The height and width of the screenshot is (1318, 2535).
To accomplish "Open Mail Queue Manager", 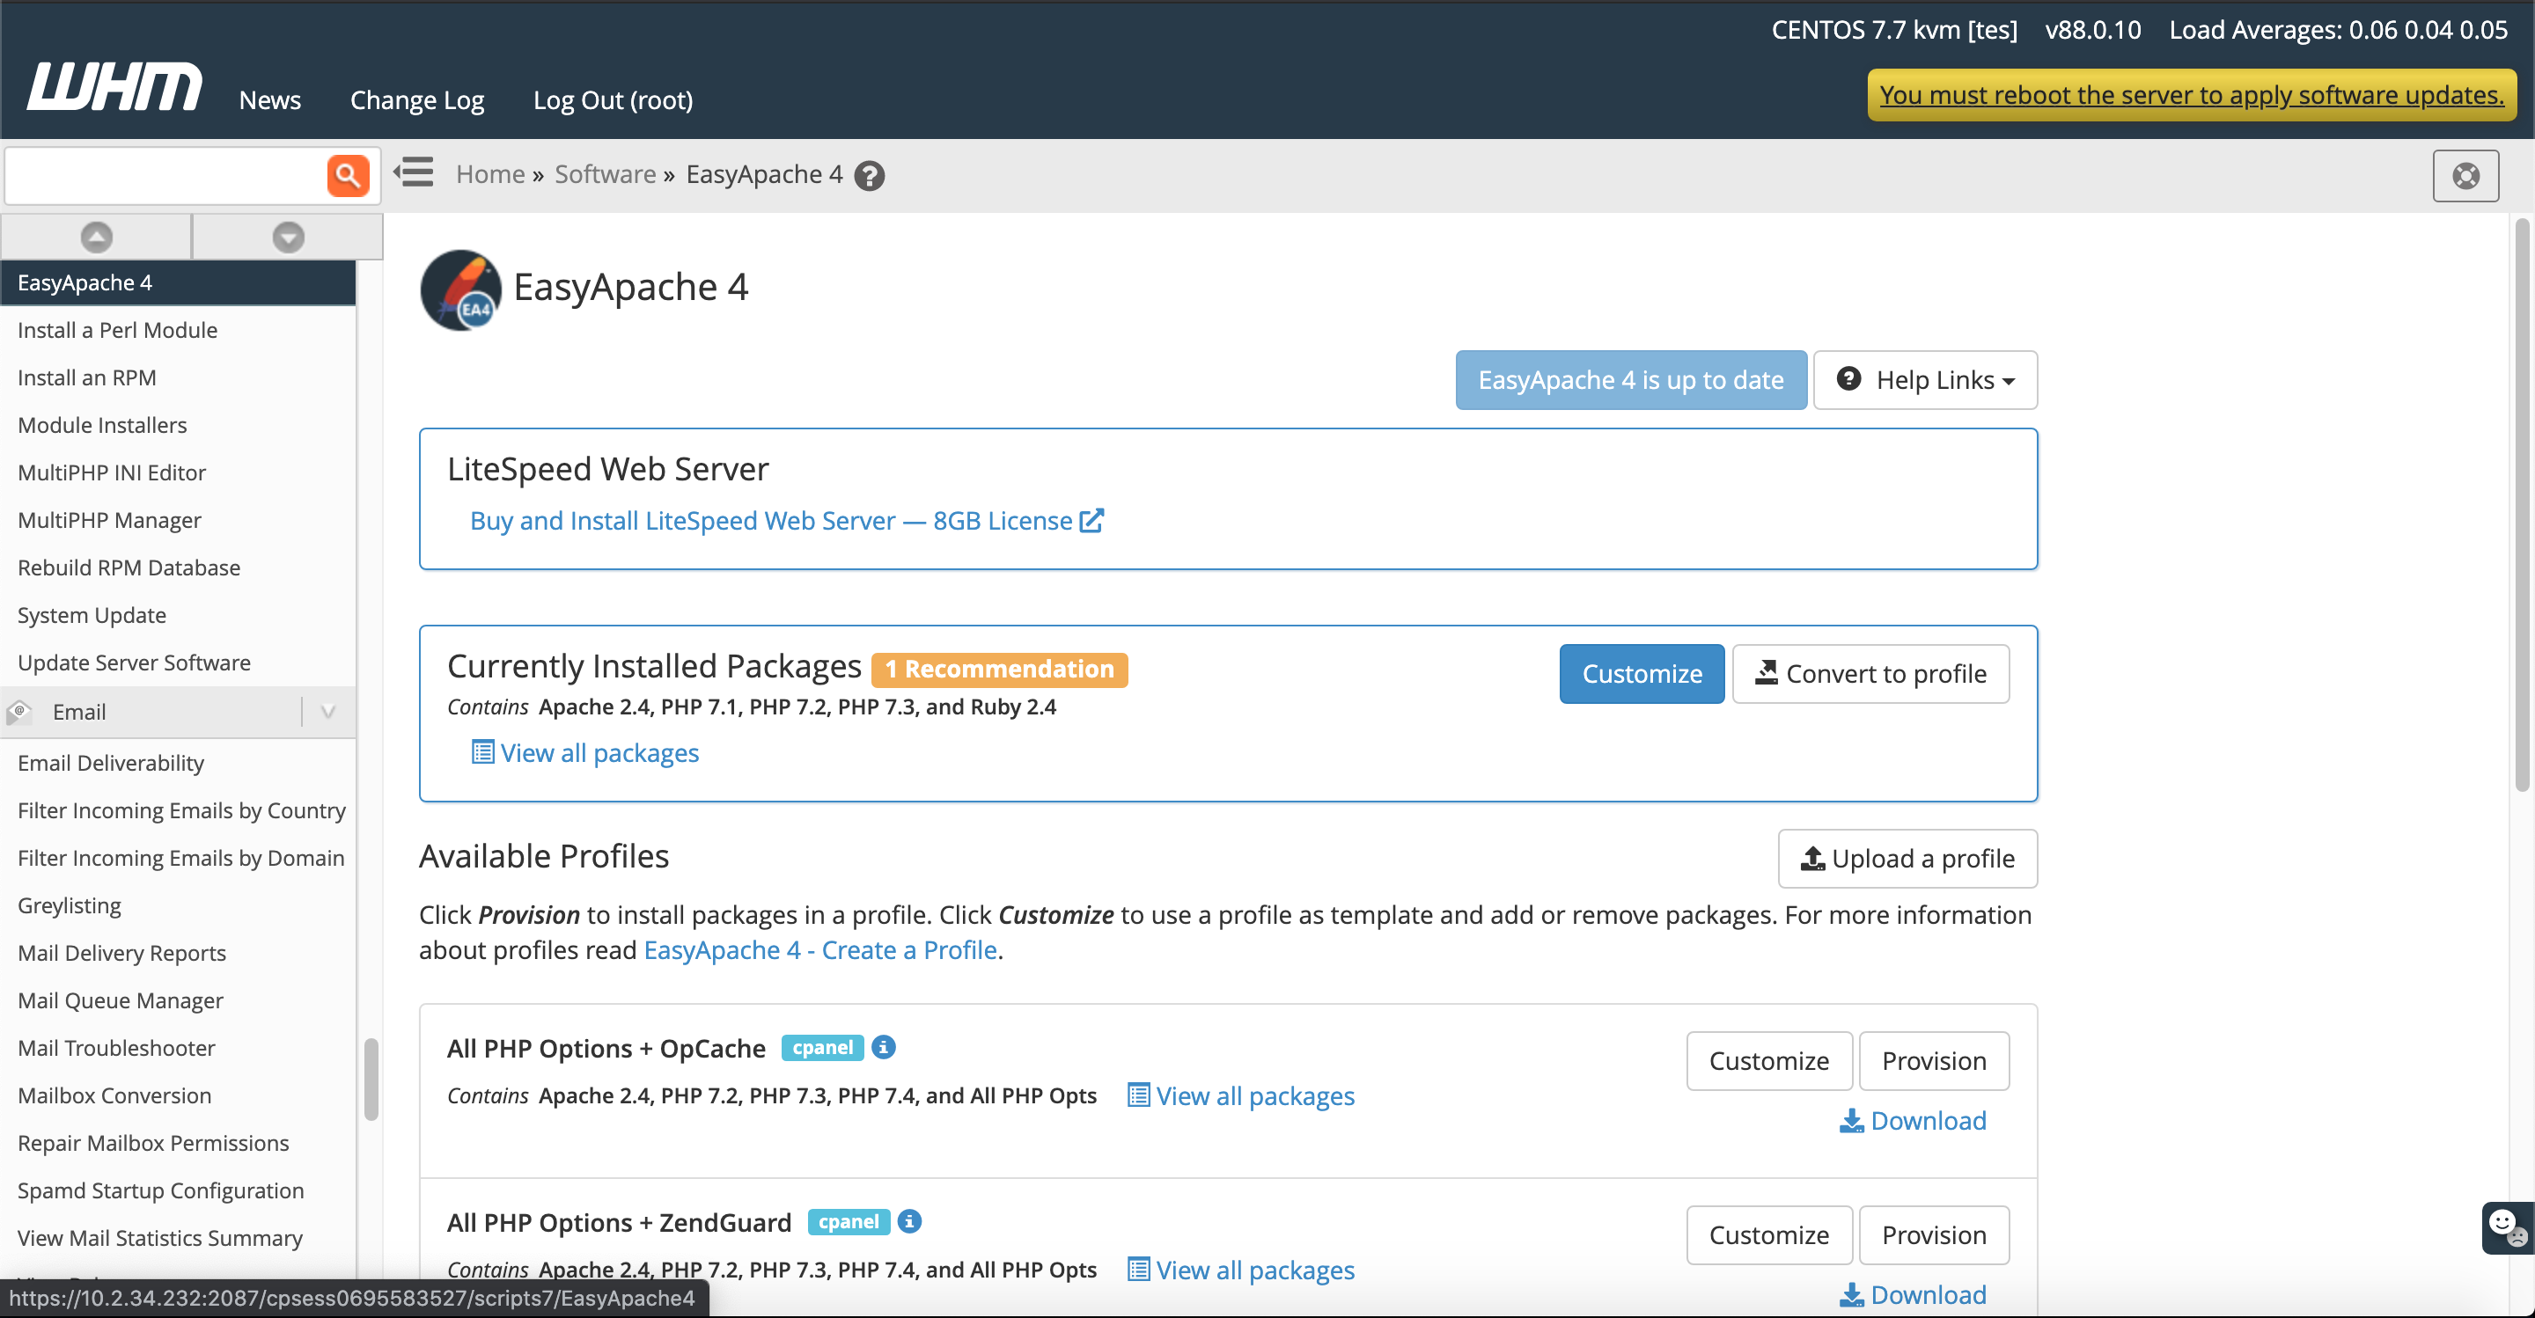I will [x=120, y=1000].
